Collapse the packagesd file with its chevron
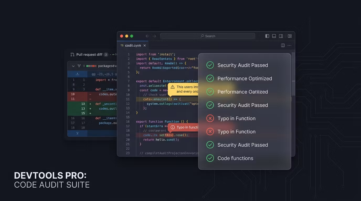Viewport: 361px width, 201px height. (73, 66)
